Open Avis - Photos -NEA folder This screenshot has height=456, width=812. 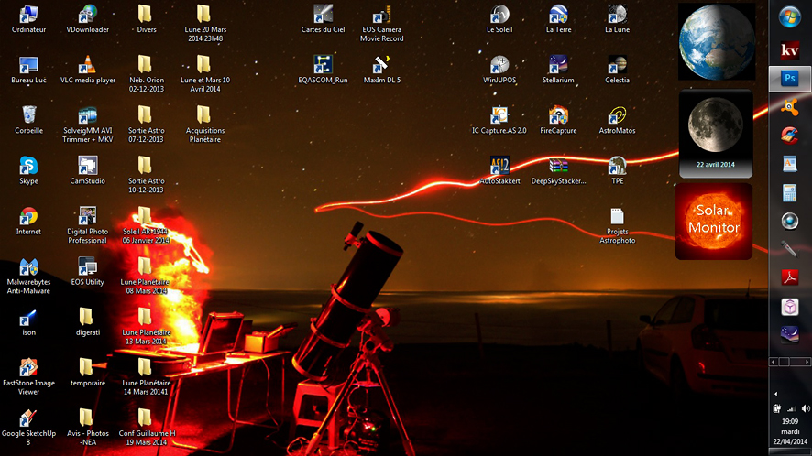(87, 427)
